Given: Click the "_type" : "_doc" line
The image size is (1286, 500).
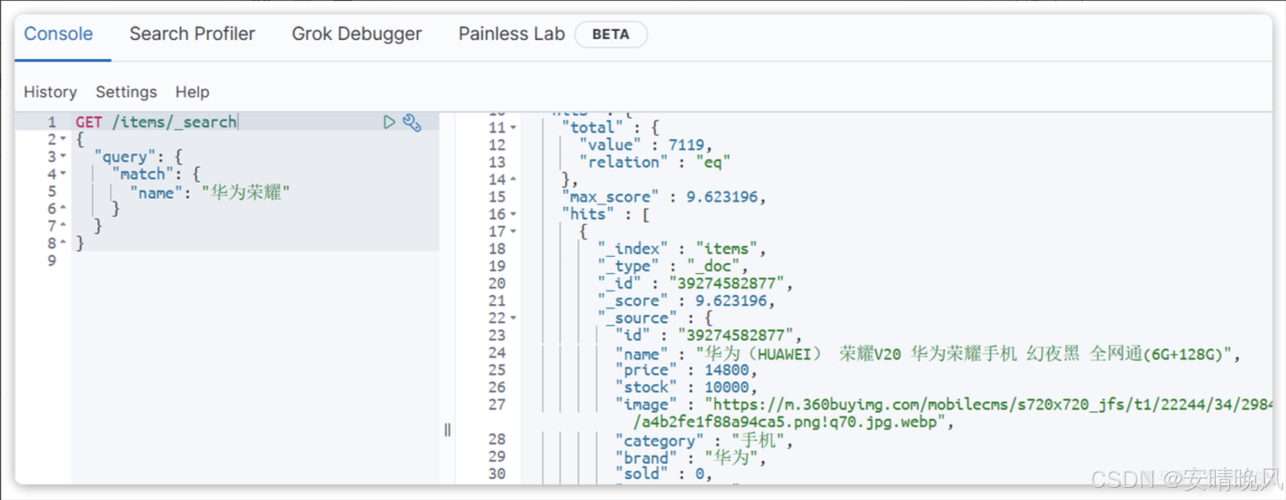Looking at the screenshot, I should (672, 266).
